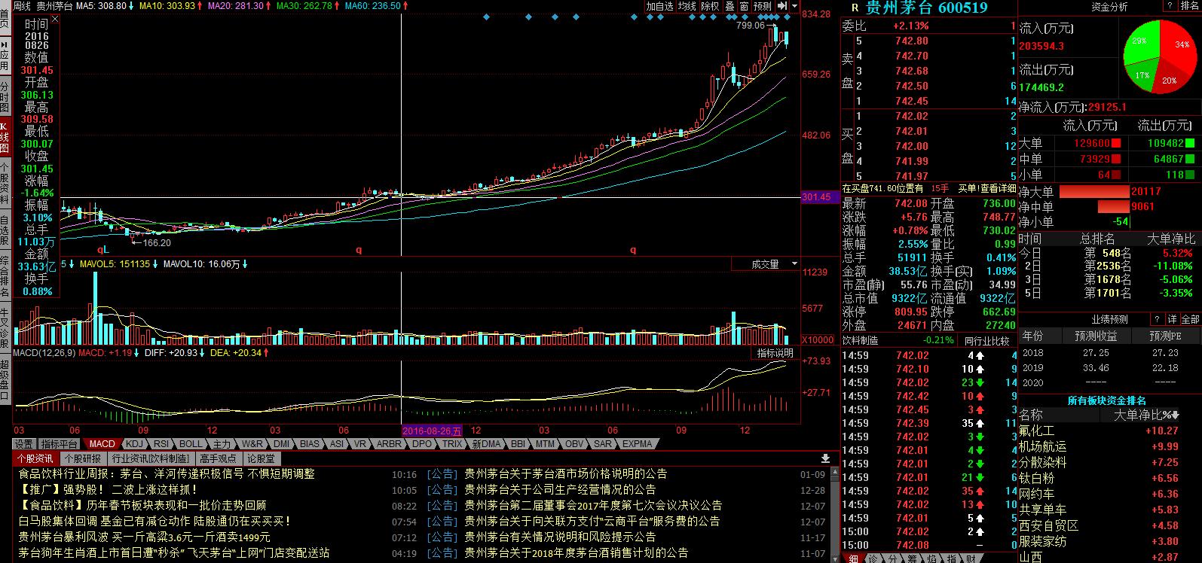Click 大单 outflow green swatch

coord(1189,143)
